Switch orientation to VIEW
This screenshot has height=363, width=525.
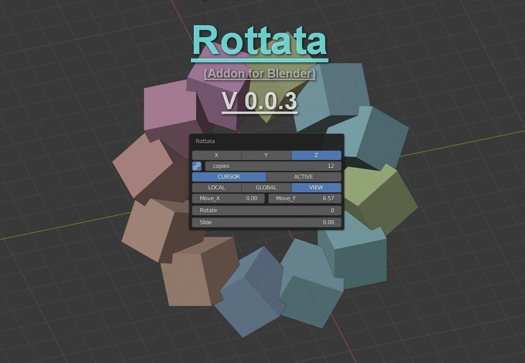click(x=317, y=187)
